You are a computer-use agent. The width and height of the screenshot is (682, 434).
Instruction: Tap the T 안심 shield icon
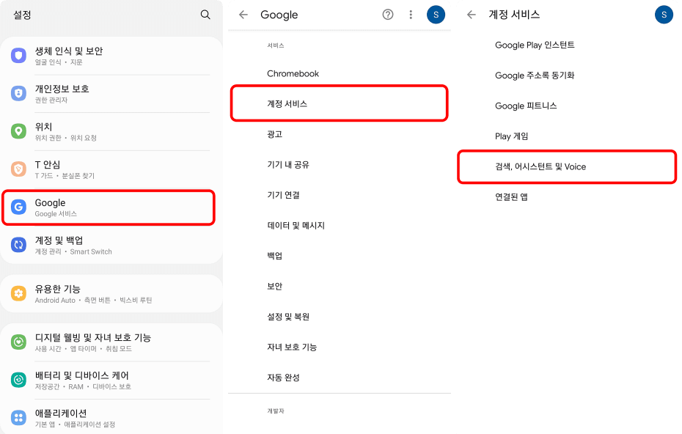point(18,169)
